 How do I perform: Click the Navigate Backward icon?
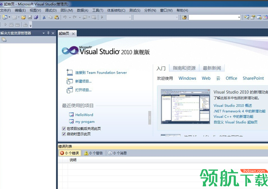click(85, 17)
